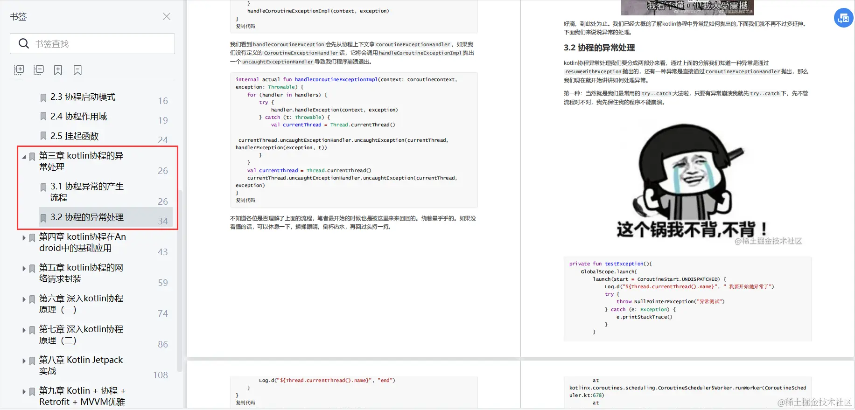Open bookmark 第九章 Kotlin + 协程 + Retrofit
The width and height of the screenshot is (855, 410).
[82, 396]
